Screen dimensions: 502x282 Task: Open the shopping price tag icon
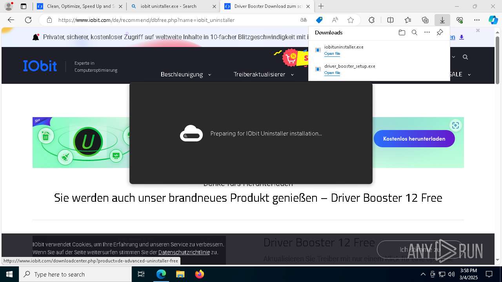pyautogui.click(x=319, y=20)
